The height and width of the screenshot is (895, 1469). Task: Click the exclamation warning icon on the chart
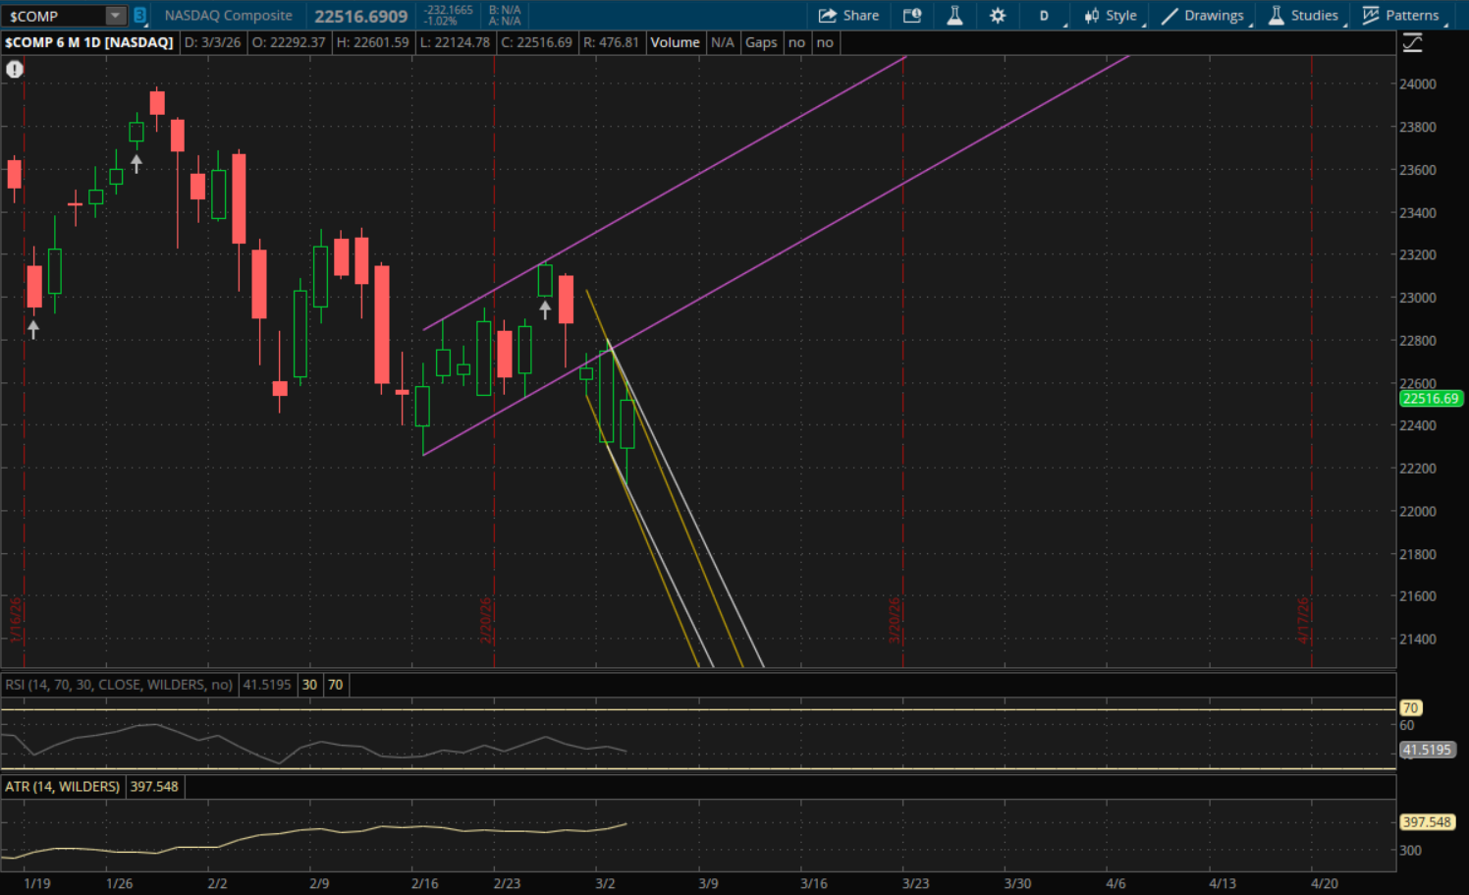[x=15, y=69]
